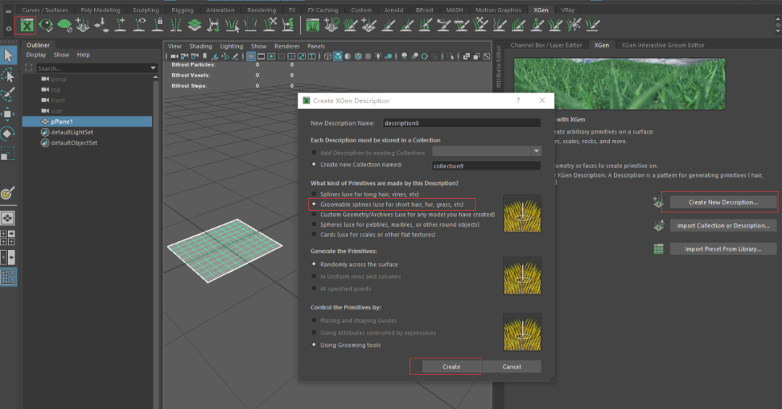Switch to the Sculpting shelf tab

click(146, 10)
